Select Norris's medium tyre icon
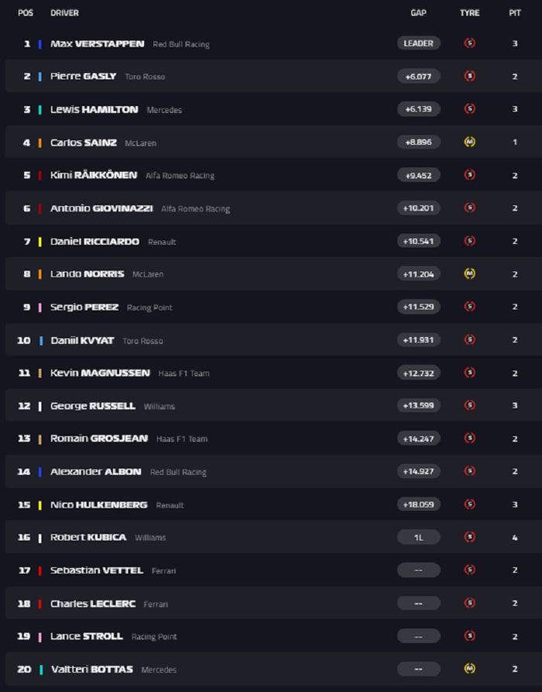 click(468, 274)
